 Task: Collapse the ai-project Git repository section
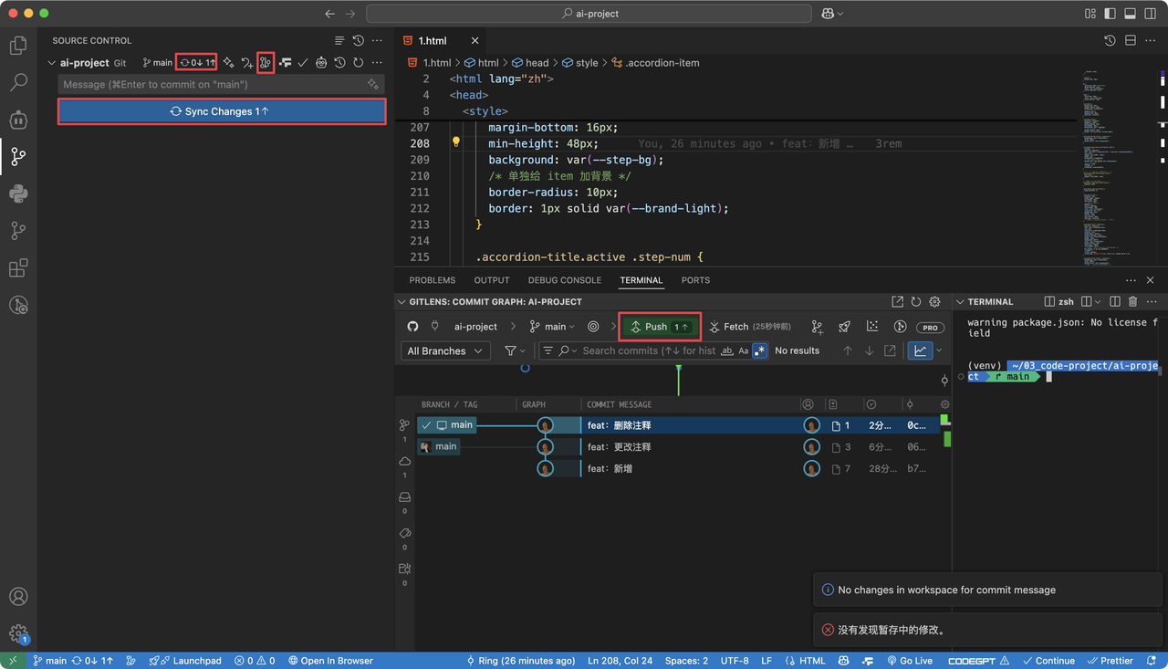coord(51,63)
